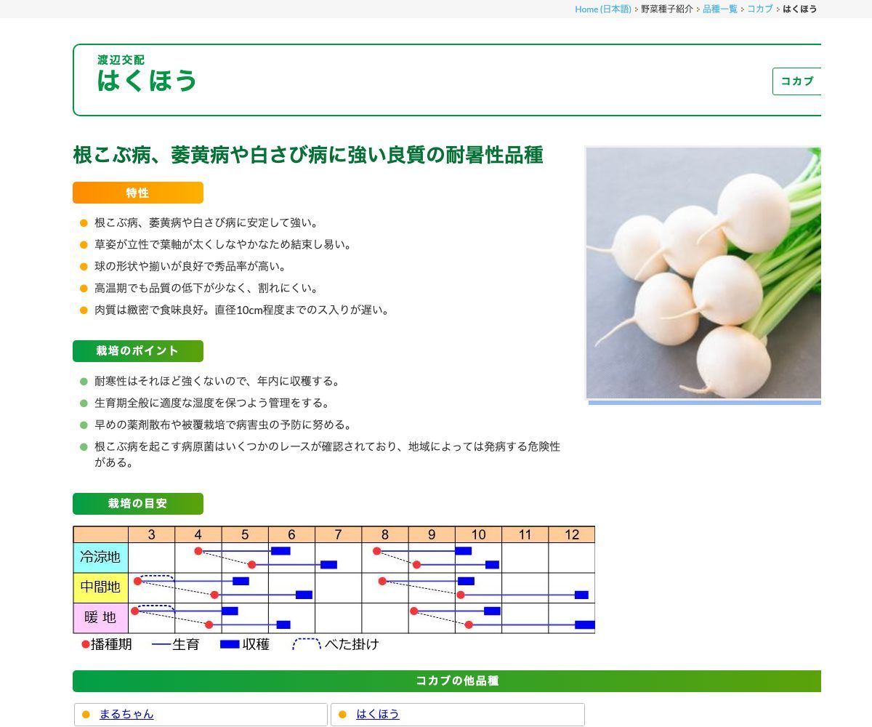Click the green 栽培の目安 section banner
The width and height of the screenshot is (872, 727).
(x=137, y=503)
